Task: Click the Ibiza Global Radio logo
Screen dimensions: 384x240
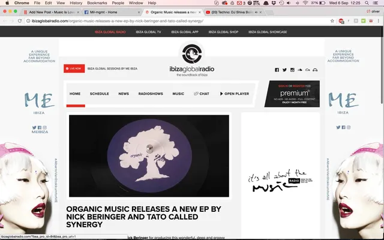Action: [x=192, y=61]
